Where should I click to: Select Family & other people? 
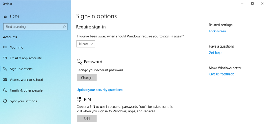tap(26, 90)
